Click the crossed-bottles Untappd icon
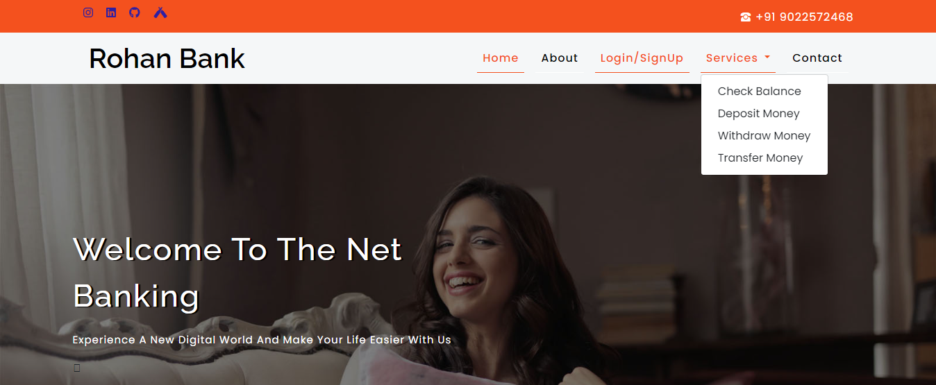Image resolution: width=936 pixels, height=385 pixels. pos(160,12)
